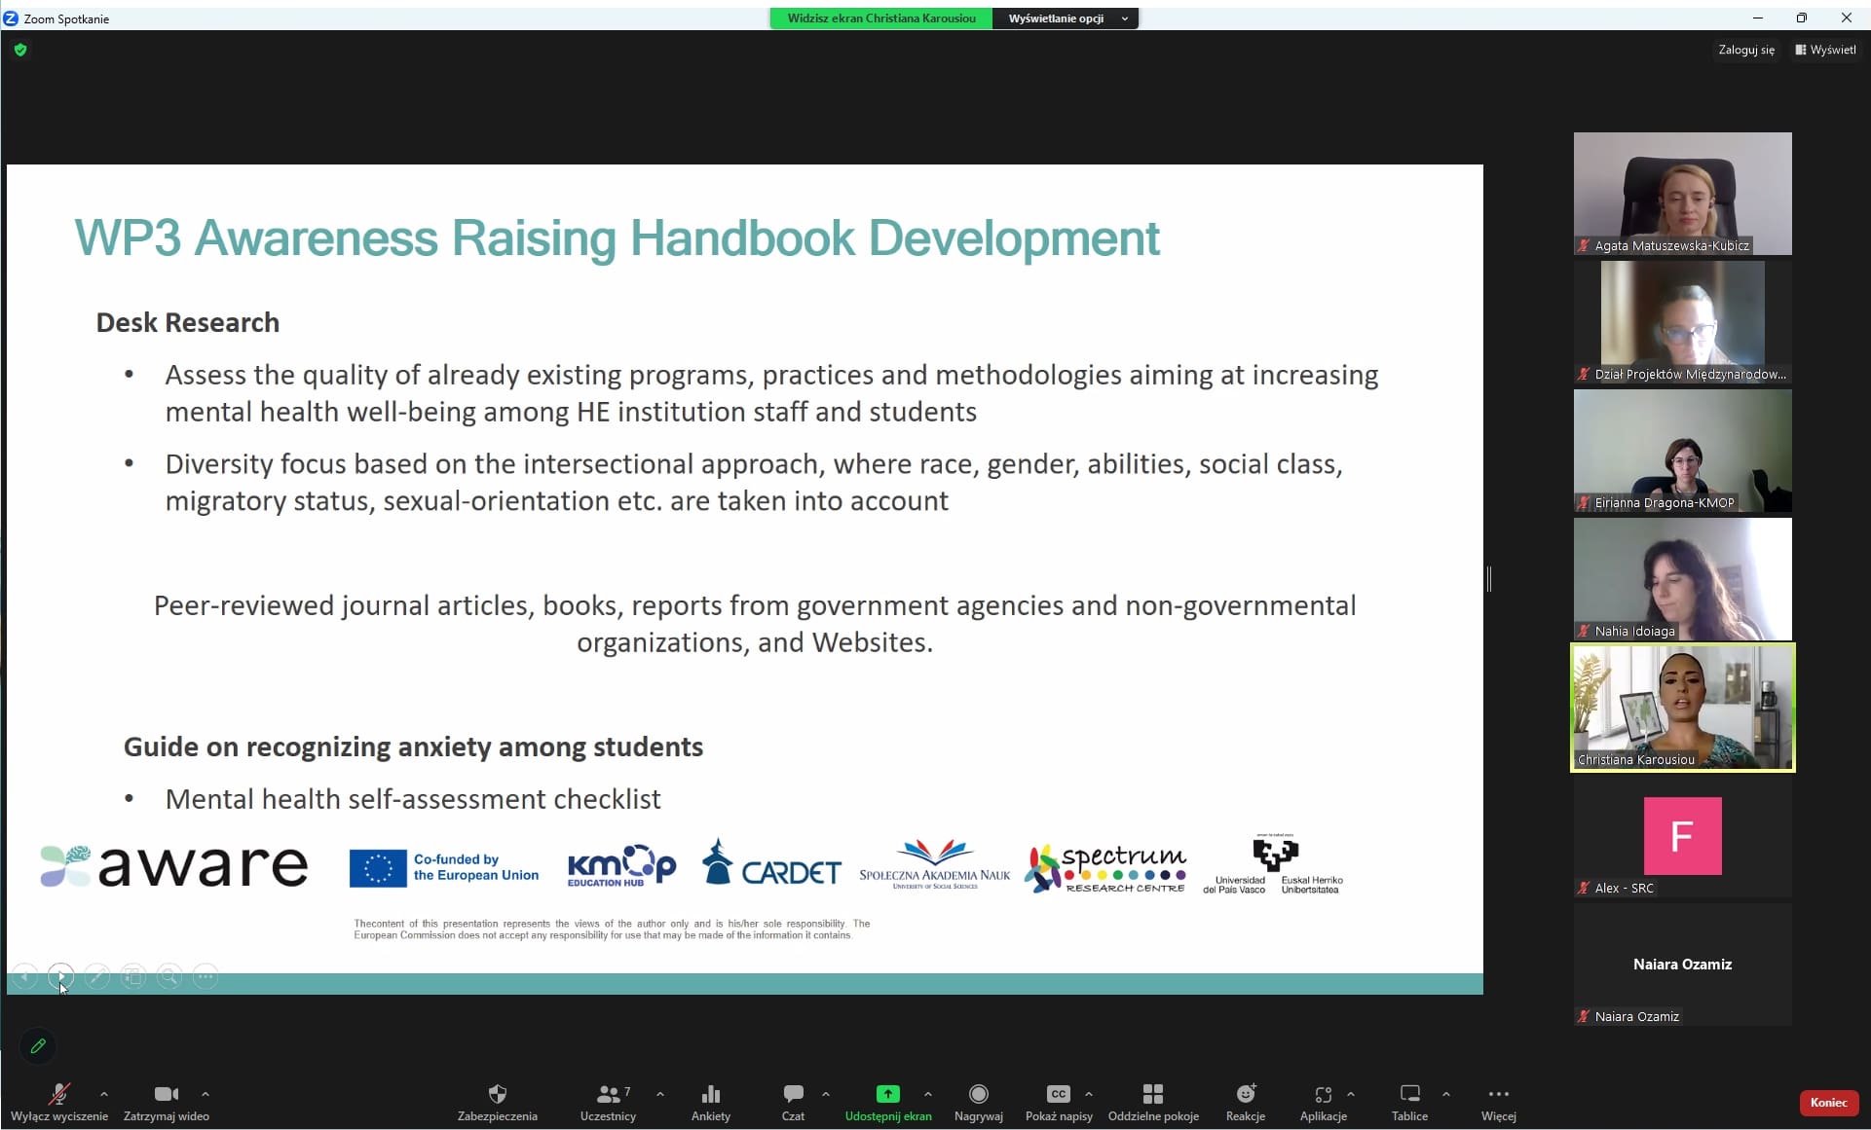Click slide zoom magnifier icon
The height and width of the screenshot is (1130, 1871).
pos(169,976)
